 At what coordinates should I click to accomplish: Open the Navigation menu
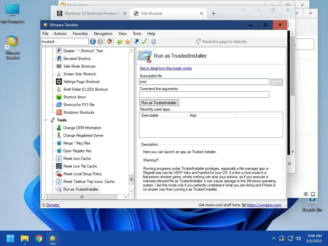[103, 34]
